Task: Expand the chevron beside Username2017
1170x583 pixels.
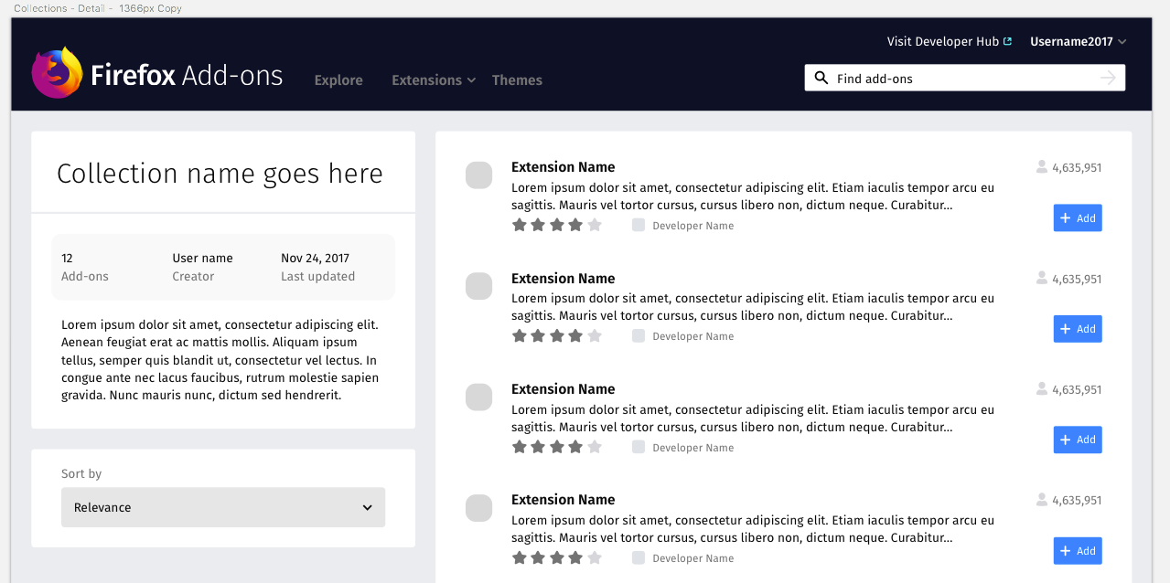Action: tap(1122, 42)
